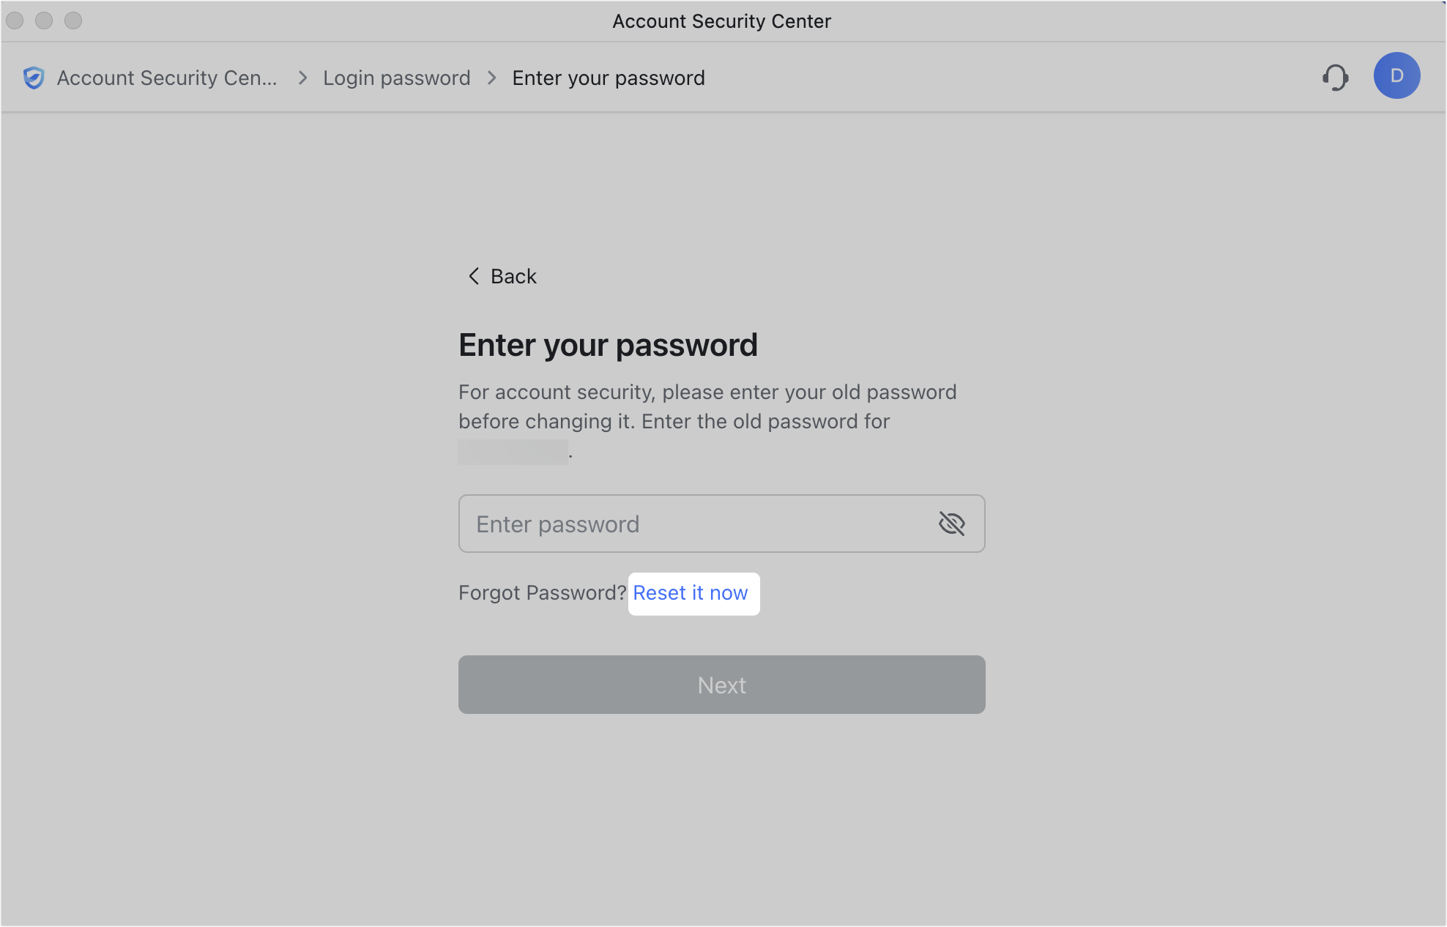Navigate to "Account Security Cen..." breadcrumb
Viewport: 1447px width, 927px height.
(168, 78)
